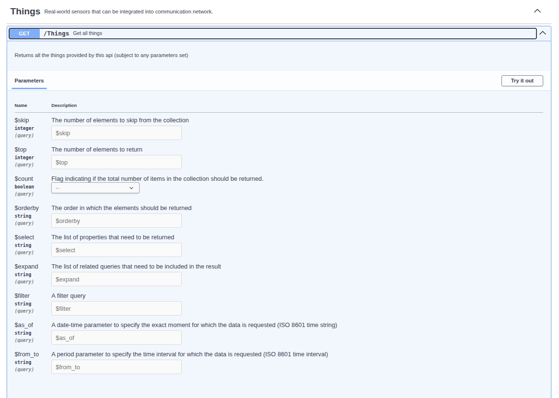Image resolution: width=559 pixels, height=398 pixels.
Task: Collapse the Things section chevron
Action: click(x=537, y=11)
